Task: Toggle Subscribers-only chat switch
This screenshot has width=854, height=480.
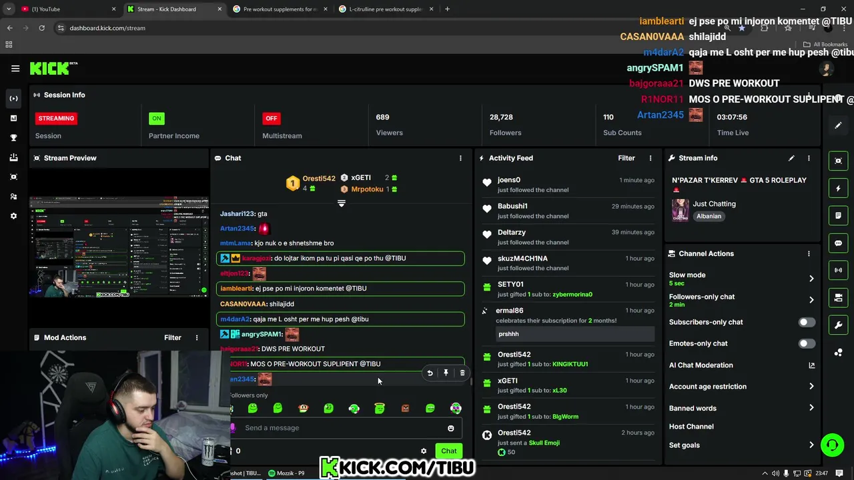Action: click(806, 322)
